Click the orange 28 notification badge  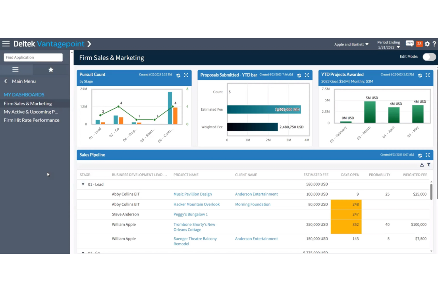pos(419,44)
